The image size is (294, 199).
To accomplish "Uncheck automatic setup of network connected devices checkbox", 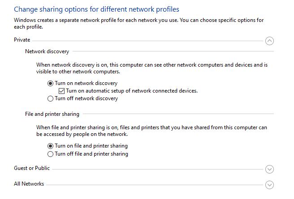I will [62, 91].
